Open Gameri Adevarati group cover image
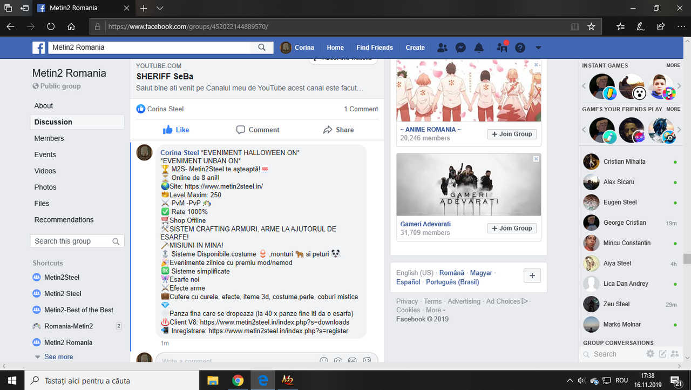691x390 pixels. [469, 185]
